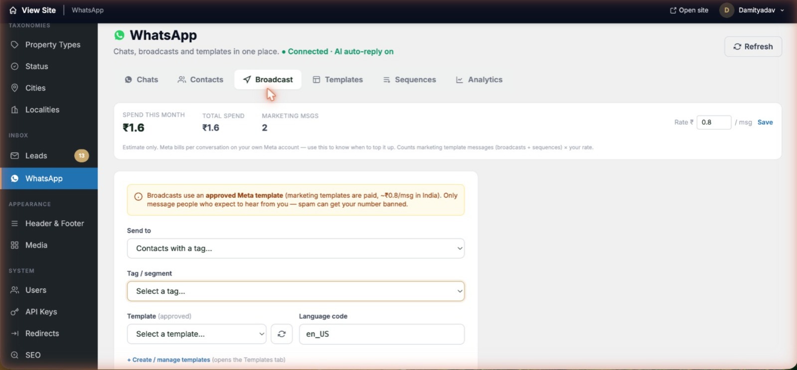
Task: Click the API Keys key icon
Action: (x=15, y=312)
